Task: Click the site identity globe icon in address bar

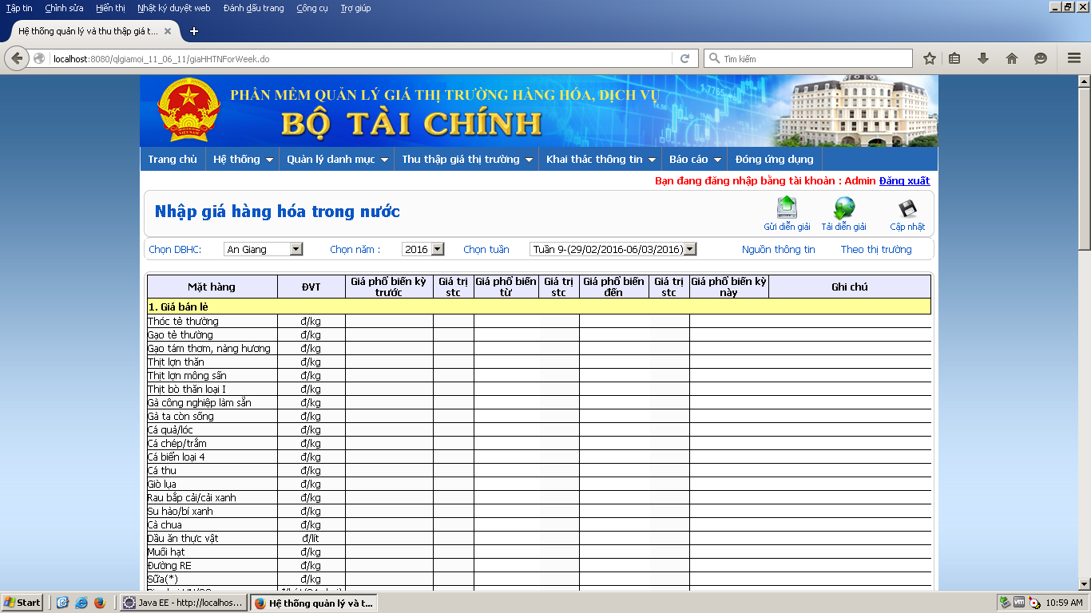Action: [39, 58]
